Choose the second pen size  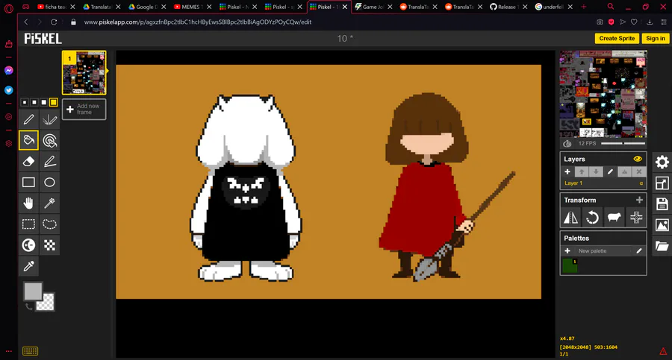(34, 102)
